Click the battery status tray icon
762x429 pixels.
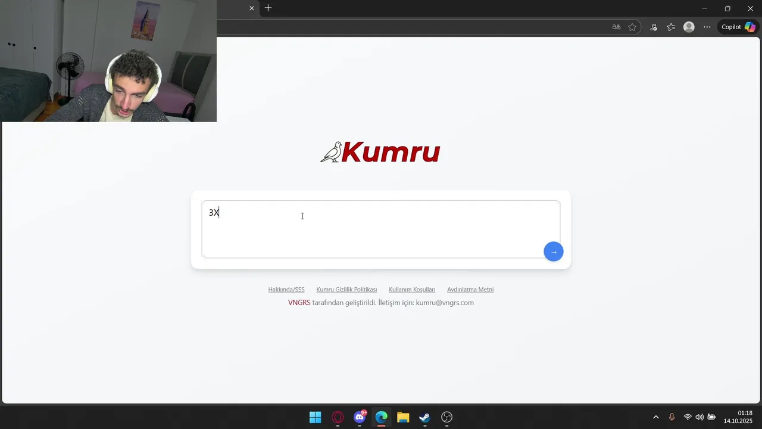coord(711,417)
